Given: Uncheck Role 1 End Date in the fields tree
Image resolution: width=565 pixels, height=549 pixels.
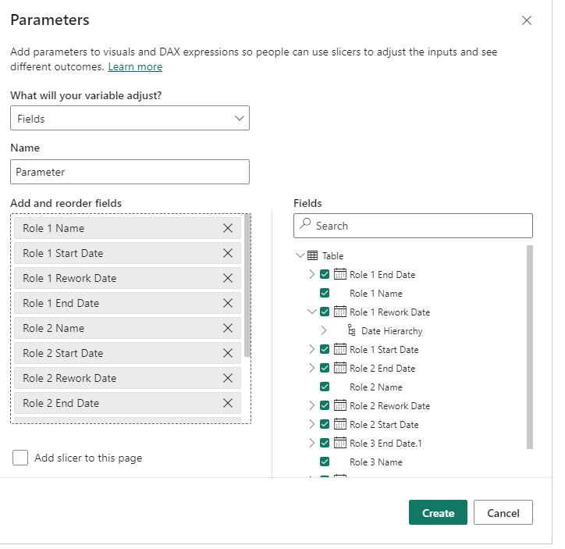Looking at the screenshot, I should pos(325,274).
